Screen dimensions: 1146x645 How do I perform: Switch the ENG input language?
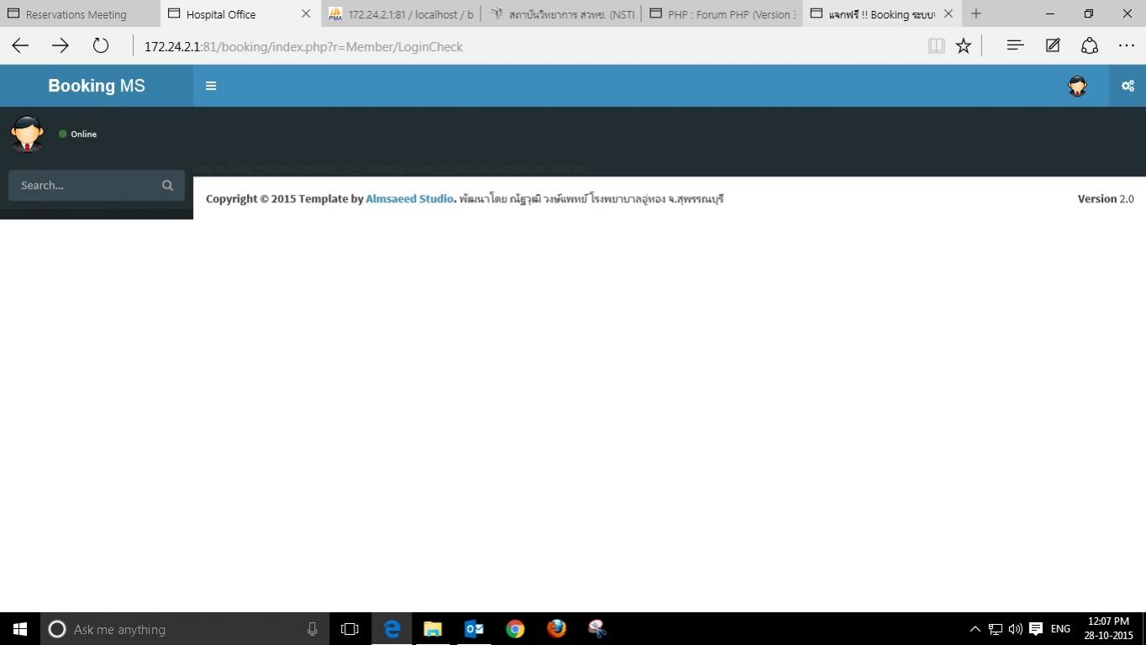[x=1060, y=629]
